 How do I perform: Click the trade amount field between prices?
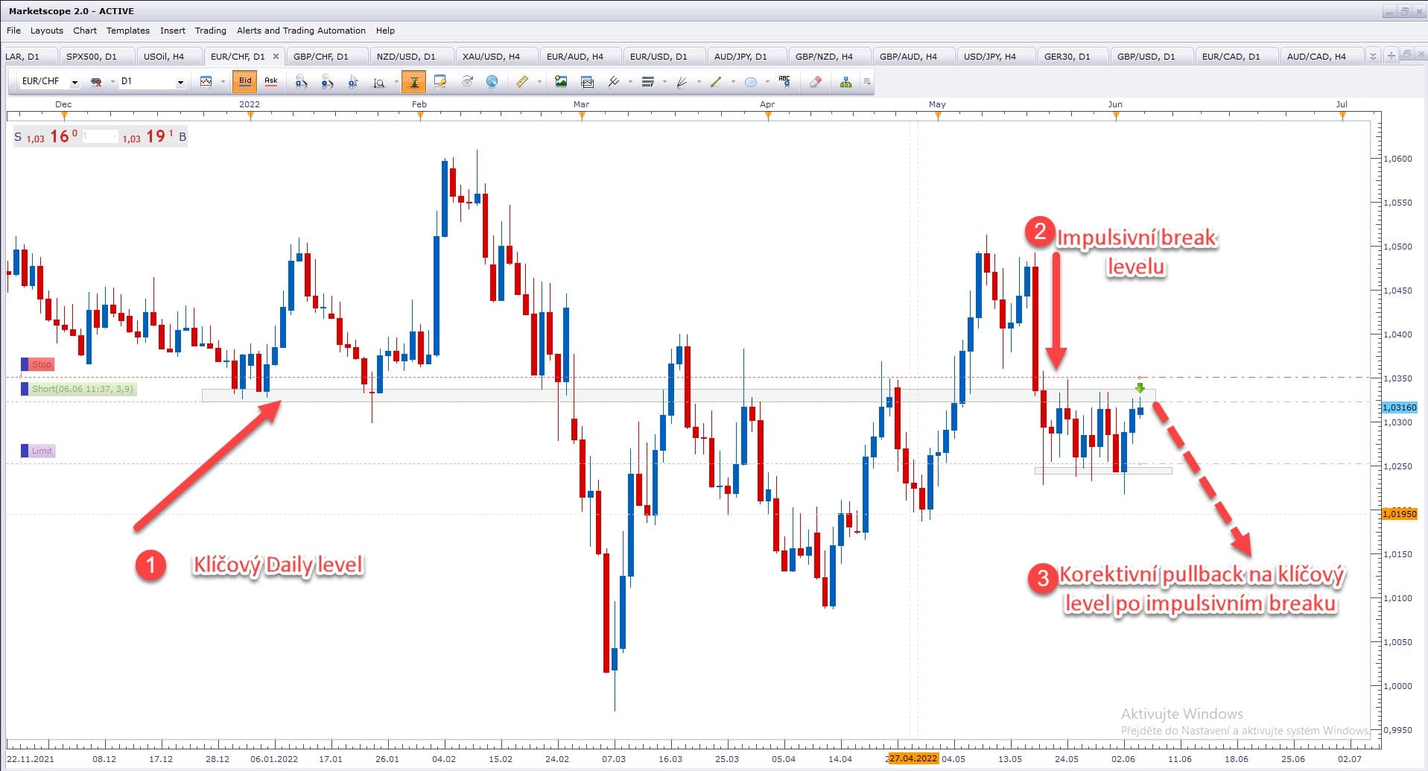(x=100, y=137)
